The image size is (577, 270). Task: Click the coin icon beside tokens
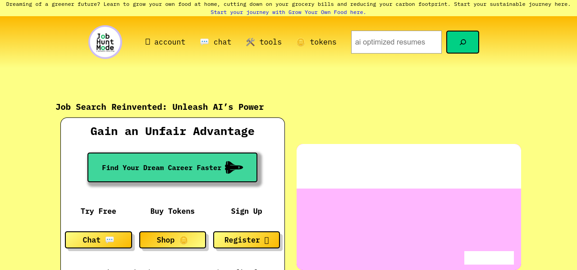point(301,42)
